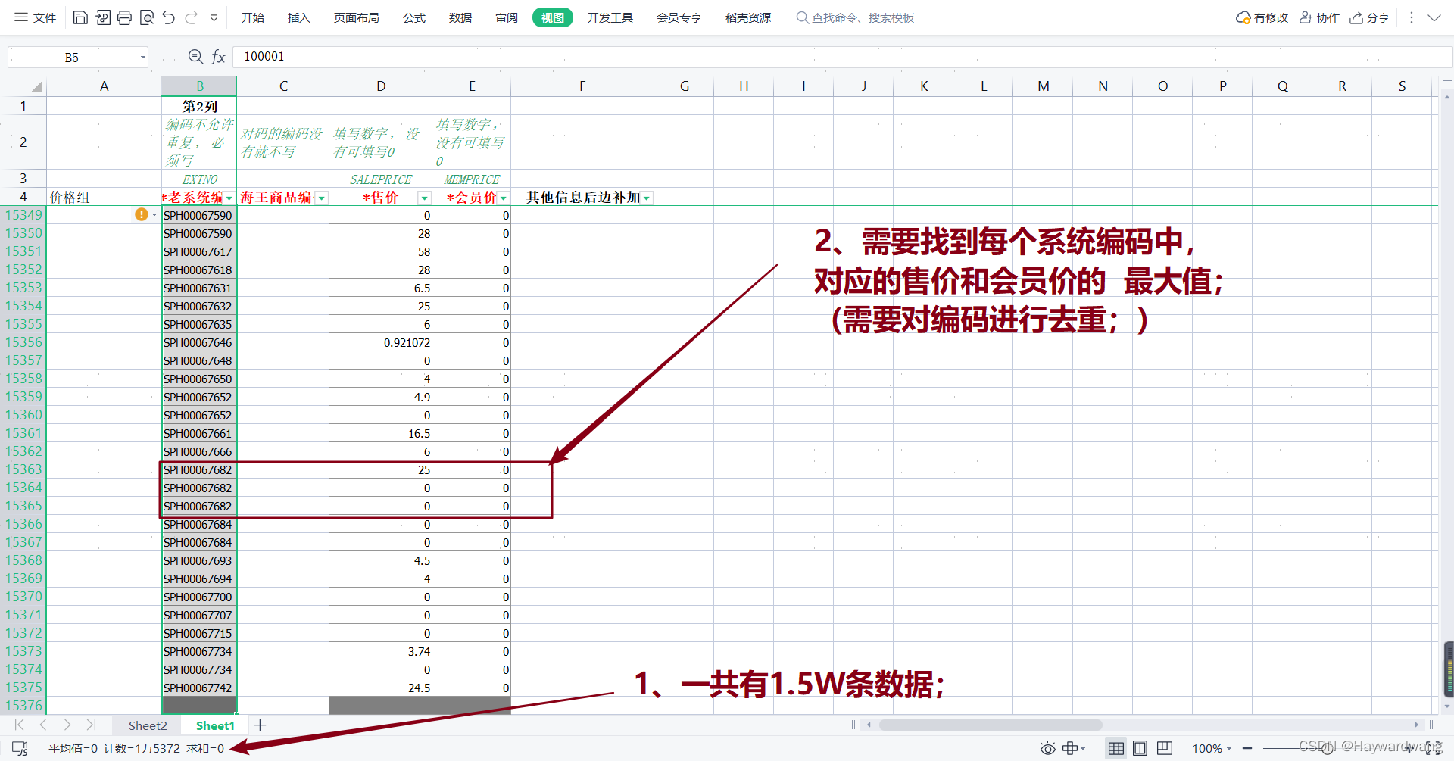Click the Select All corner triangle
Viewport: 1454px width, 761px height.
tap(35, 86)
